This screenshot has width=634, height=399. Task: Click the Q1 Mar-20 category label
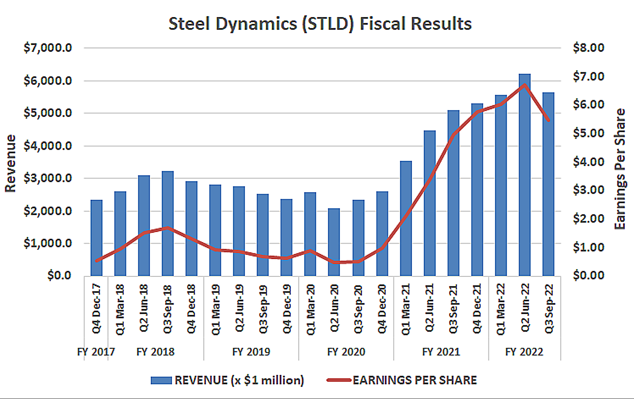point(310,309)
